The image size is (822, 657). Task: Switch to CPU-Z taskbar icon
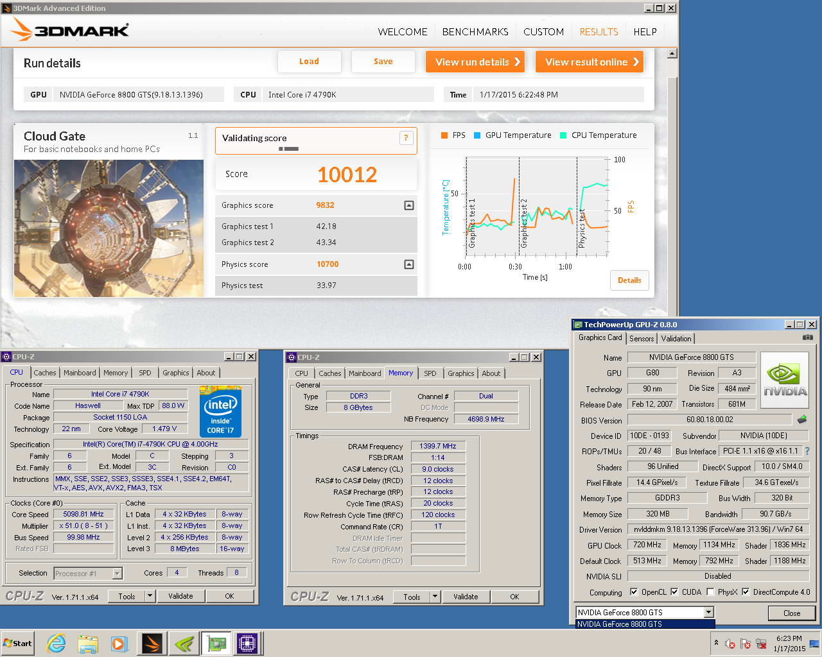(x=247, y=644)
